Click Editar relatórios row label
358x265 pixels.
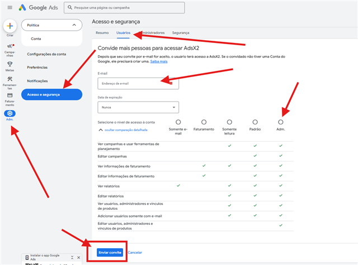[x=111, y=196]
